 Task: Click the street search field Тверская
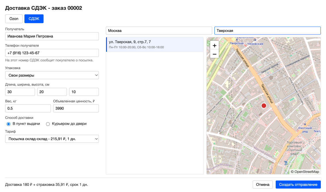coord(268,30)
